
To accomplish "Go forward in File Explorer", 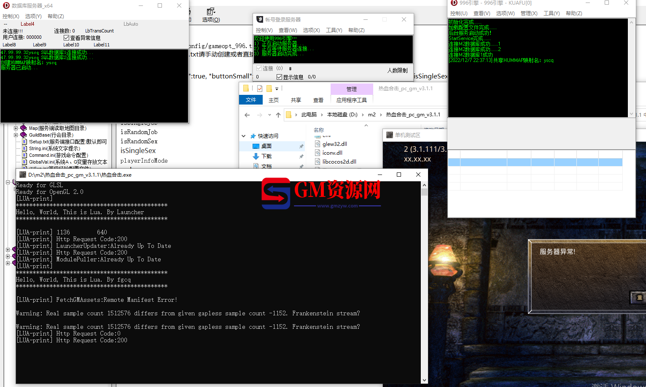I will (x=259, y=115).
